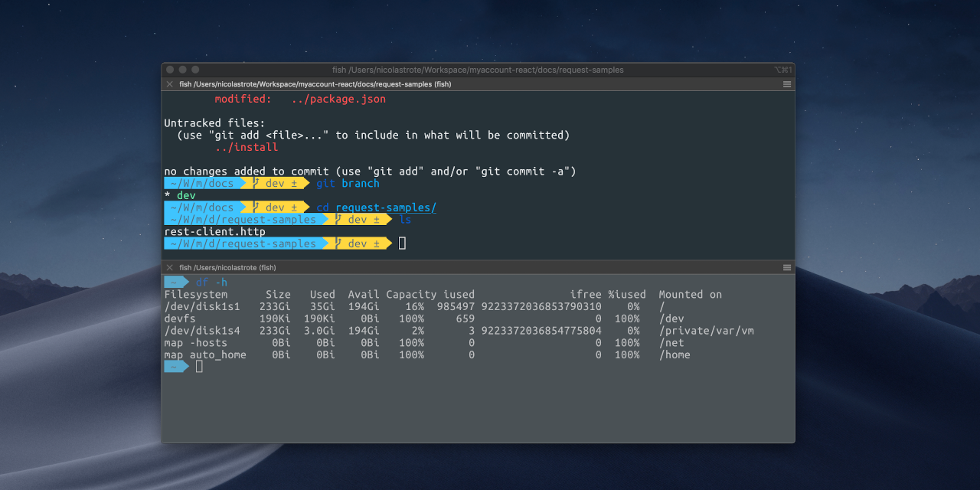Click the ⌥⌘1 shortcut badge in the title bar
The height and width of the screenshot is (490, 980).
[x=783, y=70]
